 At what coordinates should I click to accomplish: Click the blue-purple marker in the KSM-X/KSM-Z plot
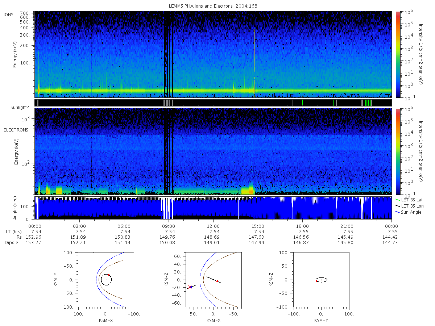(x=191, y=287)
